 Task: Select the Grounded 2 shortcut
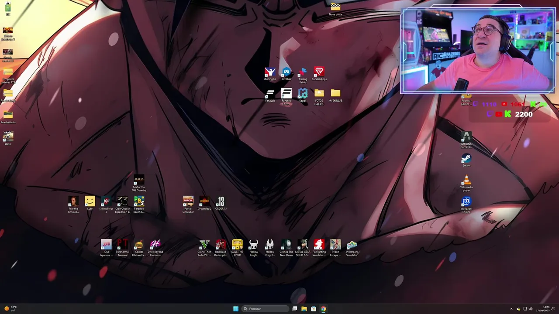pos(204,204)
